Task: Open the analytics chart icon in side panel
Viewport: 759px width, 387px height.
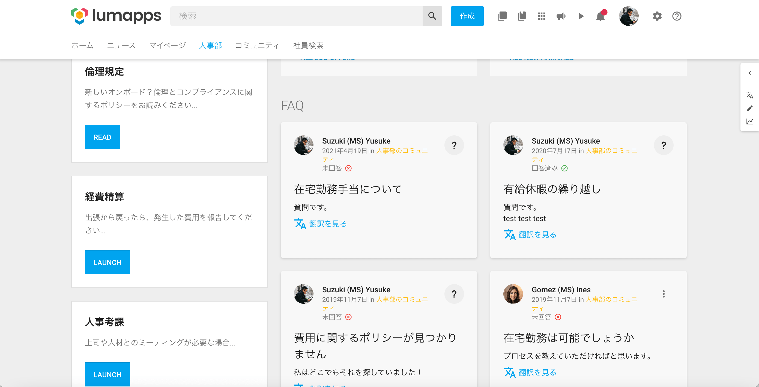Action: click(x=749, y=121)
